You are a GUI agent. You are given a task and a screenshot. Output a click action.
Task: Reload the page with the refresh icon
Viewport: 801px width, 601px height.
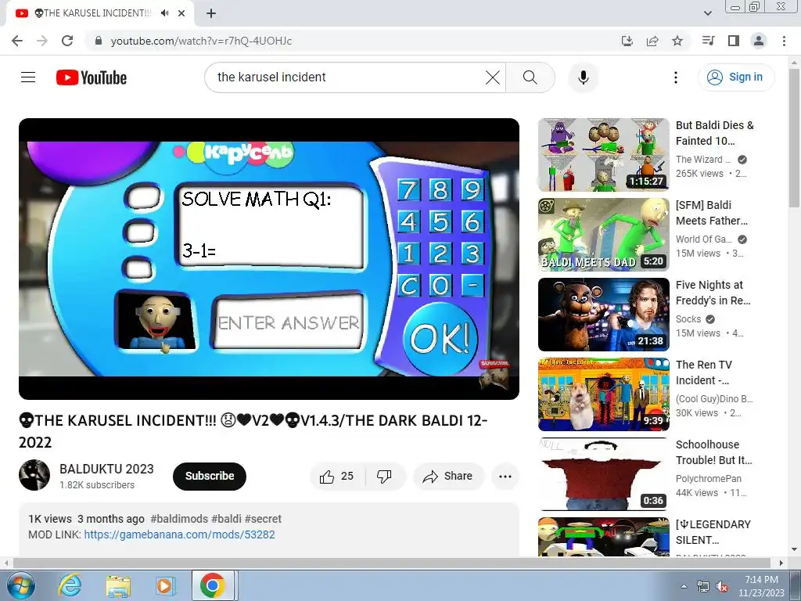[x=67, y=41]
